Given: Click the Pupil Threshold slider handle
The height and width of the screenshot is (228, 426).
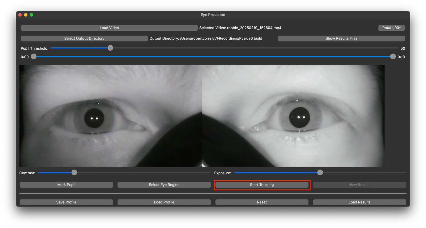Looking at the screenshot, I should (x=110, y=48).
